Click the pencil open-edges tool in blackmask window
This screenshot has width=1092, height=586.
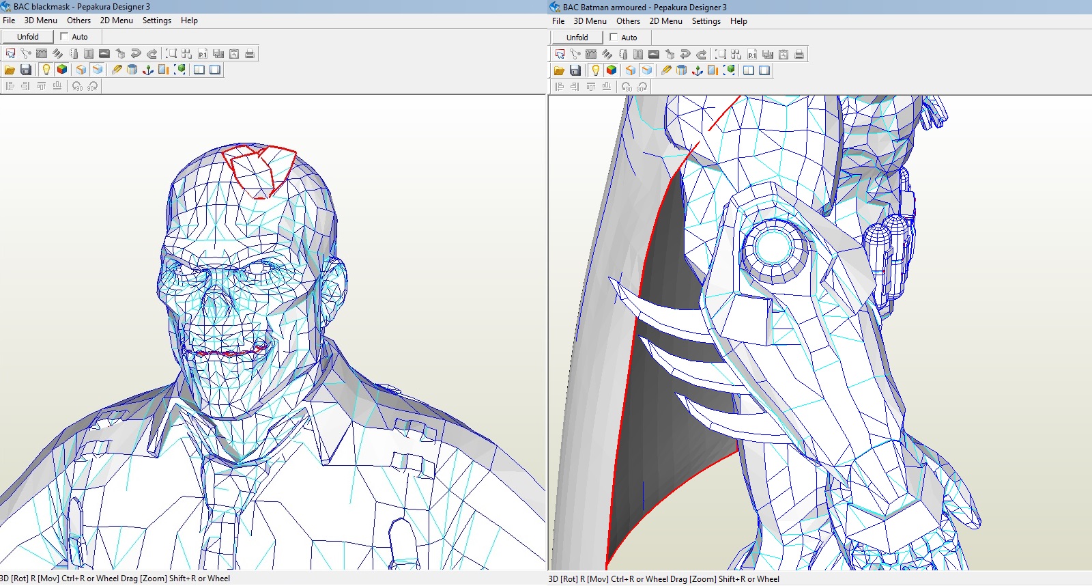point(117,70)
